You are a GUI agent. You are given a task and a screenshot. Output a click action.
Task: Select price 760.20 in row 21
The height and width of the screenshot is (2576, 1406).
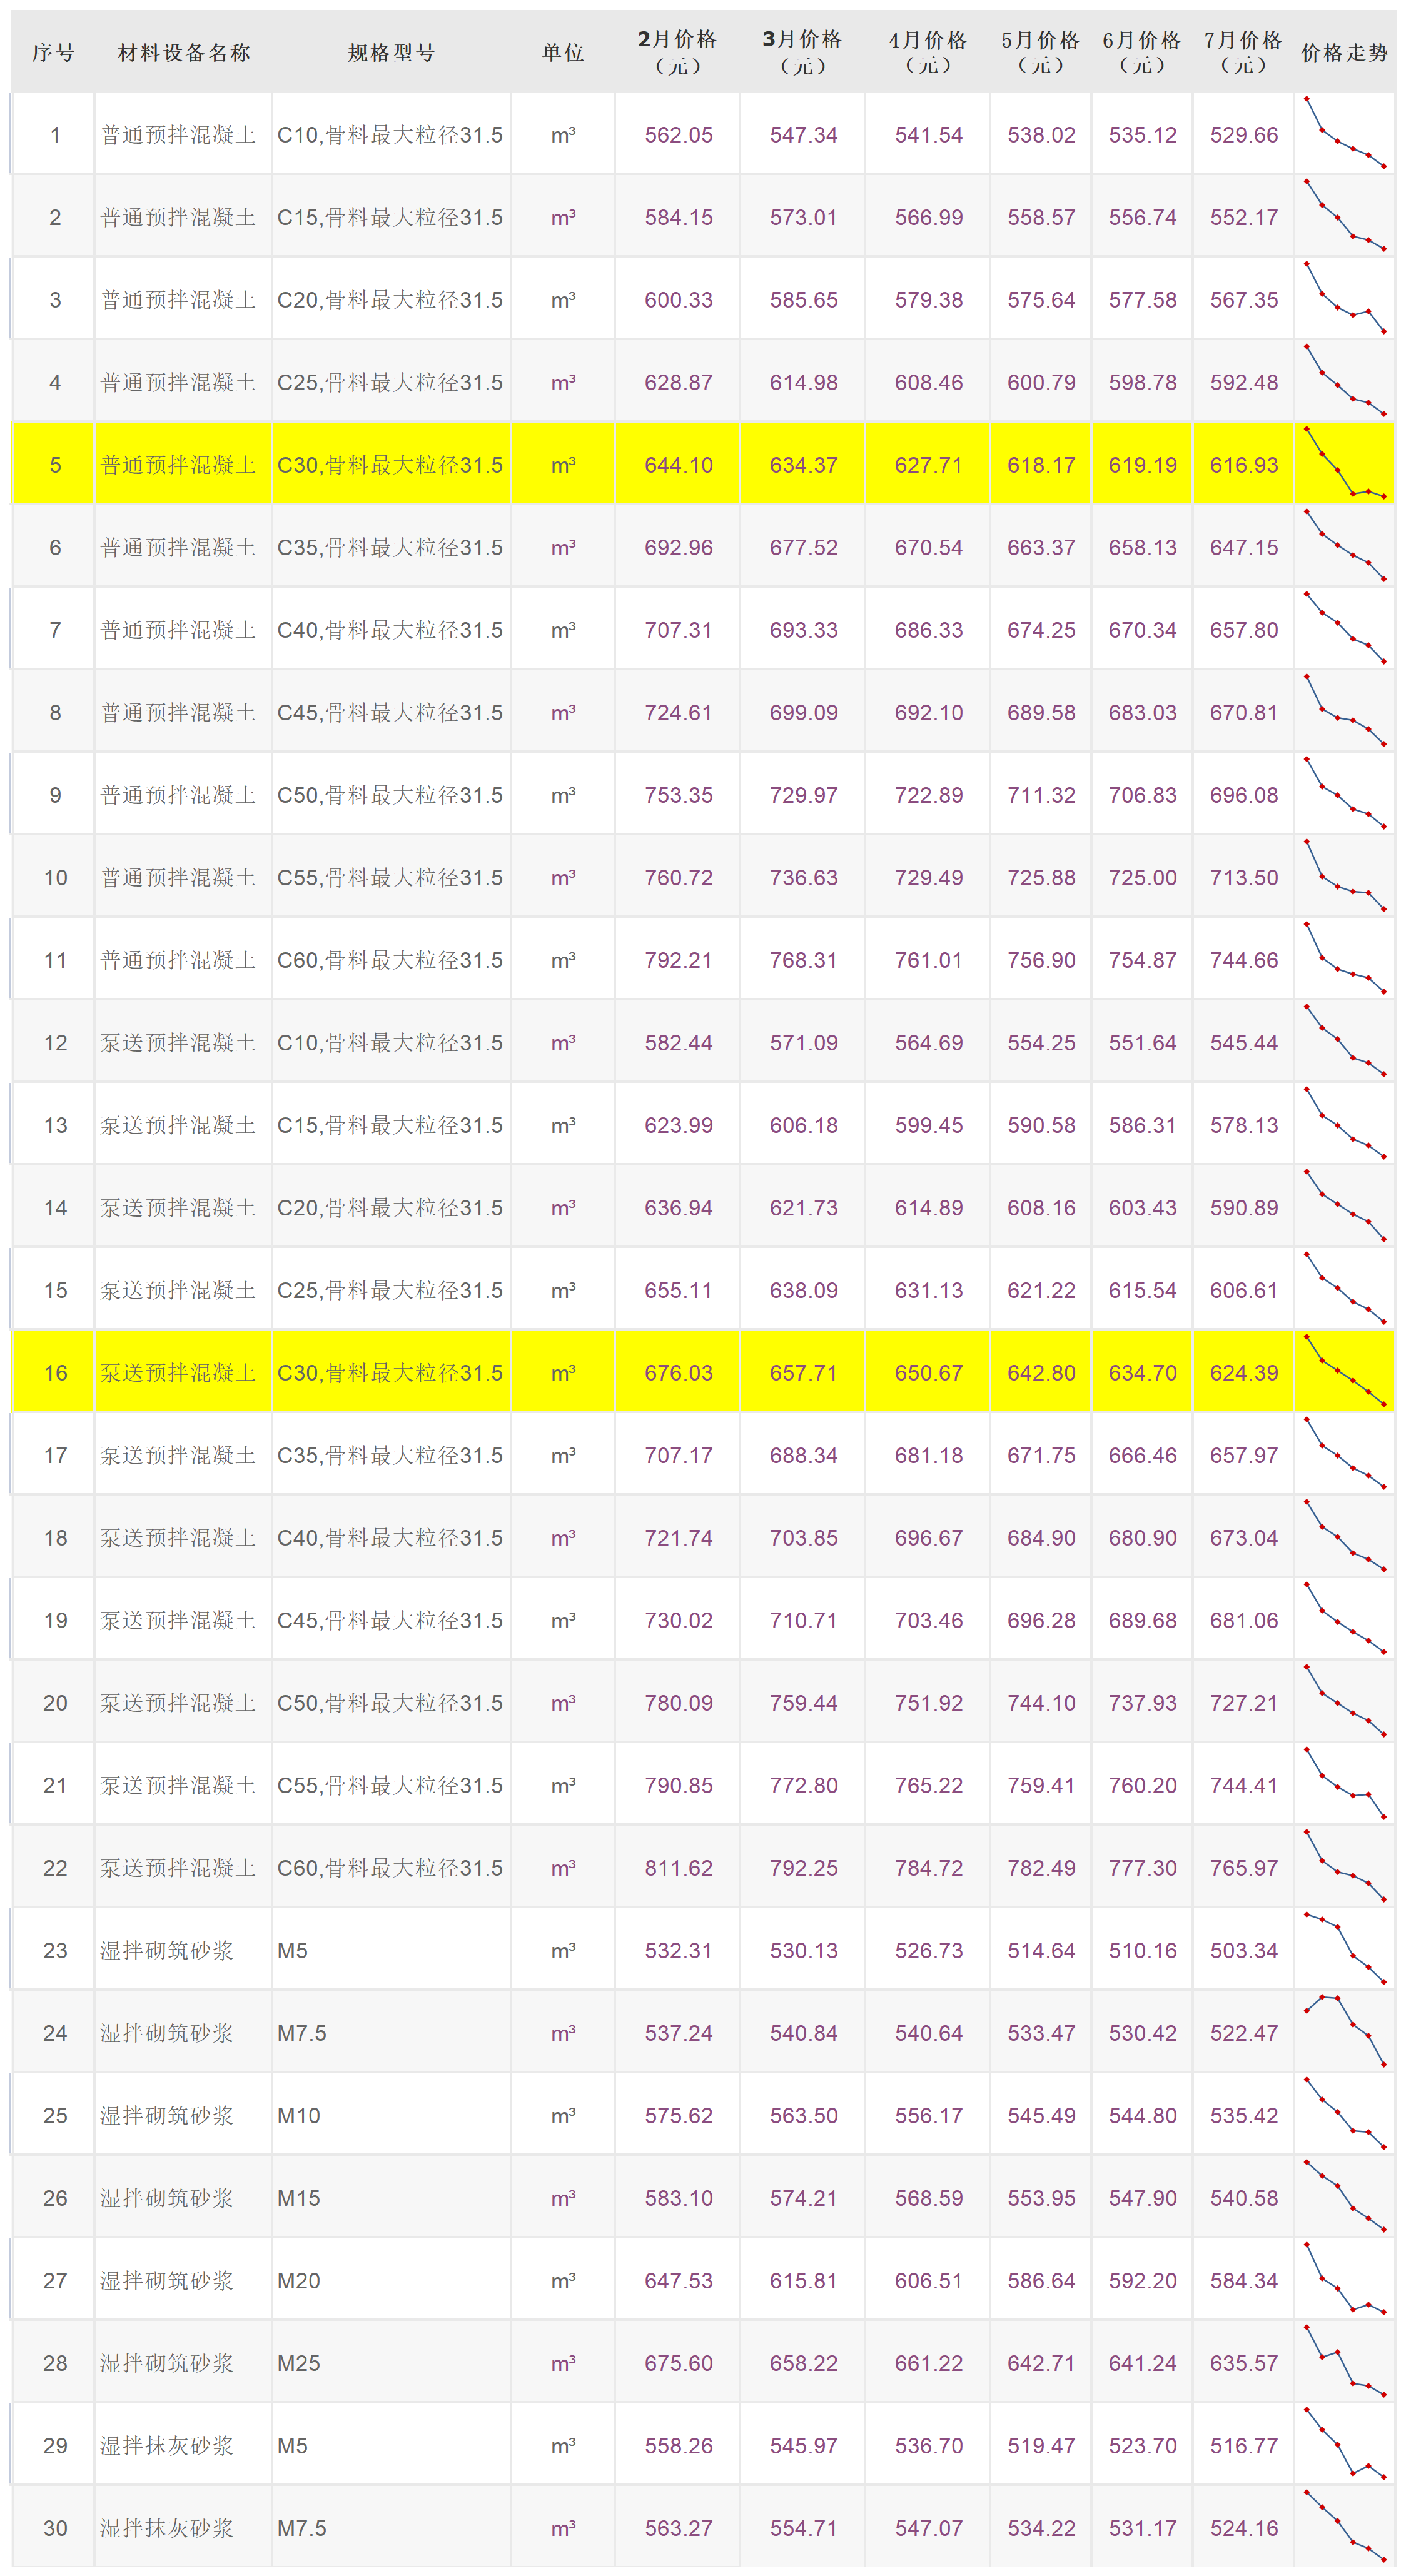tap(1143, 1786)
